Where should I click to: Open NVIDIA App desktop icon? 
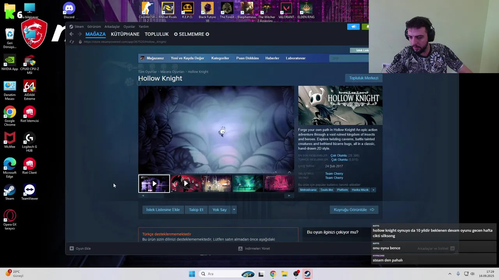[10, 63]
